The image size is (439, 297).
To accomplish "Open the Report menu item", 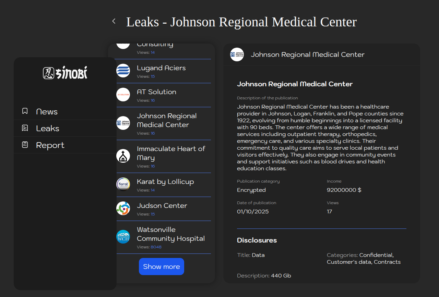I will pos(50,145).
